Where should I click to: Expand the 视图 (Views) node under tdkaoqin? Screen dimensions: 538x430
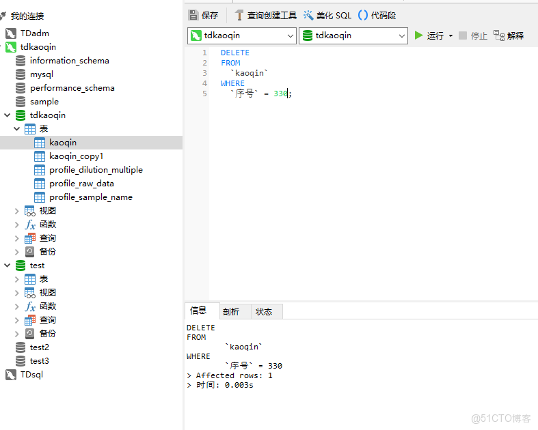(16, 211)
